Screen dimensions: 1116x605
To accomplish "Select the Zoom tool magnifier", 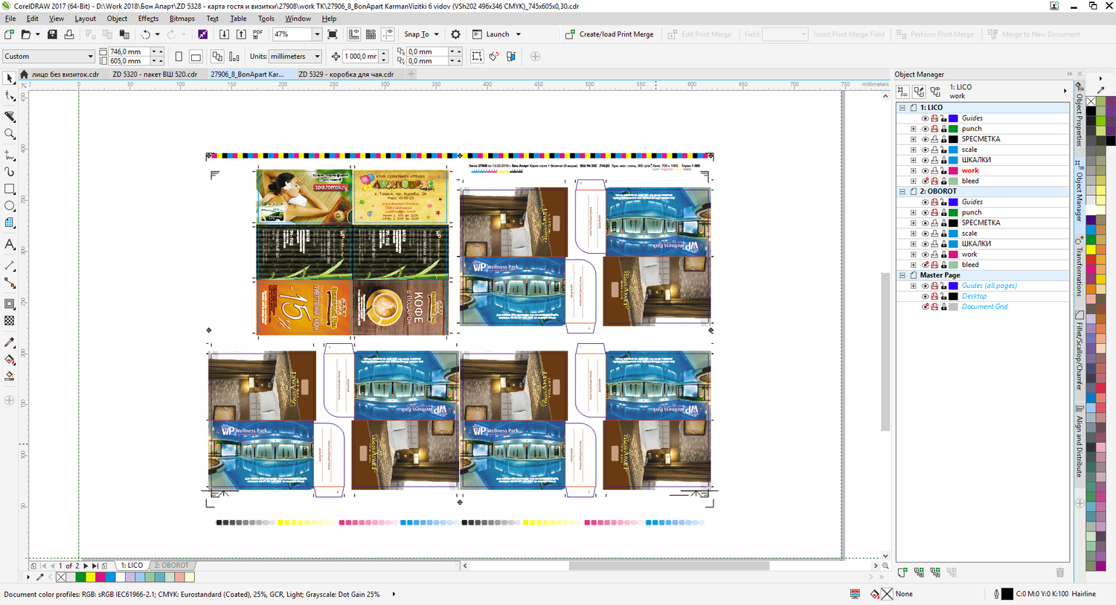I will point(10,135).
